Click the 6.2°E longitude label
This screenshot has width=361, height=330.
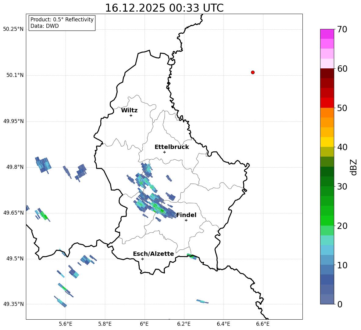point(184,324)
